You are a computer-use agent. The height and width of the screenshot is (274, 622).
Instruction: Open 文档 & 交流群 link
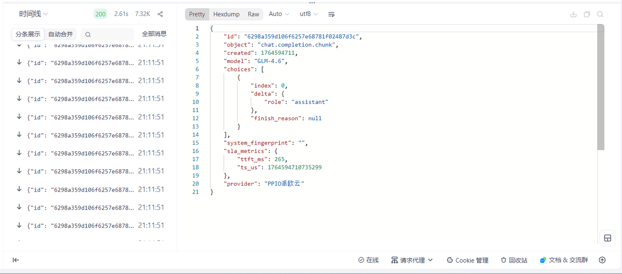(564, 260)
